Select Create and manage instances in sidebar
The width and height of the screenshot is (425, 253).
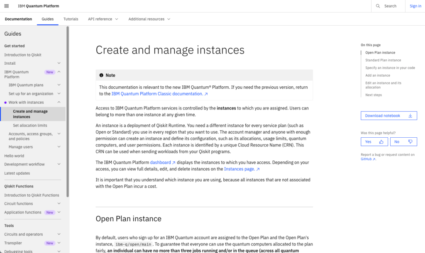pos(33,114)
